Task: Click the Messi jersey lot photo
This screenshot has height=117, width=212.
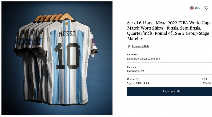Action: pos(57,58)
